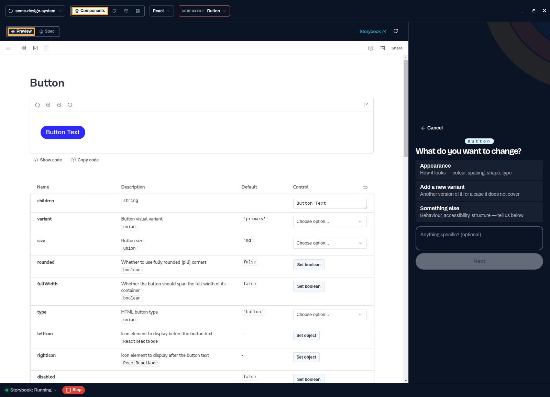Click the docs page vertical scrollbar thumb
Screen dimensions: 550x397
(x=406, y=108)
